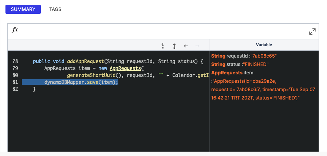Open the TAGS tab
This screenshot has height=156, width=327.
coord(55,9)
